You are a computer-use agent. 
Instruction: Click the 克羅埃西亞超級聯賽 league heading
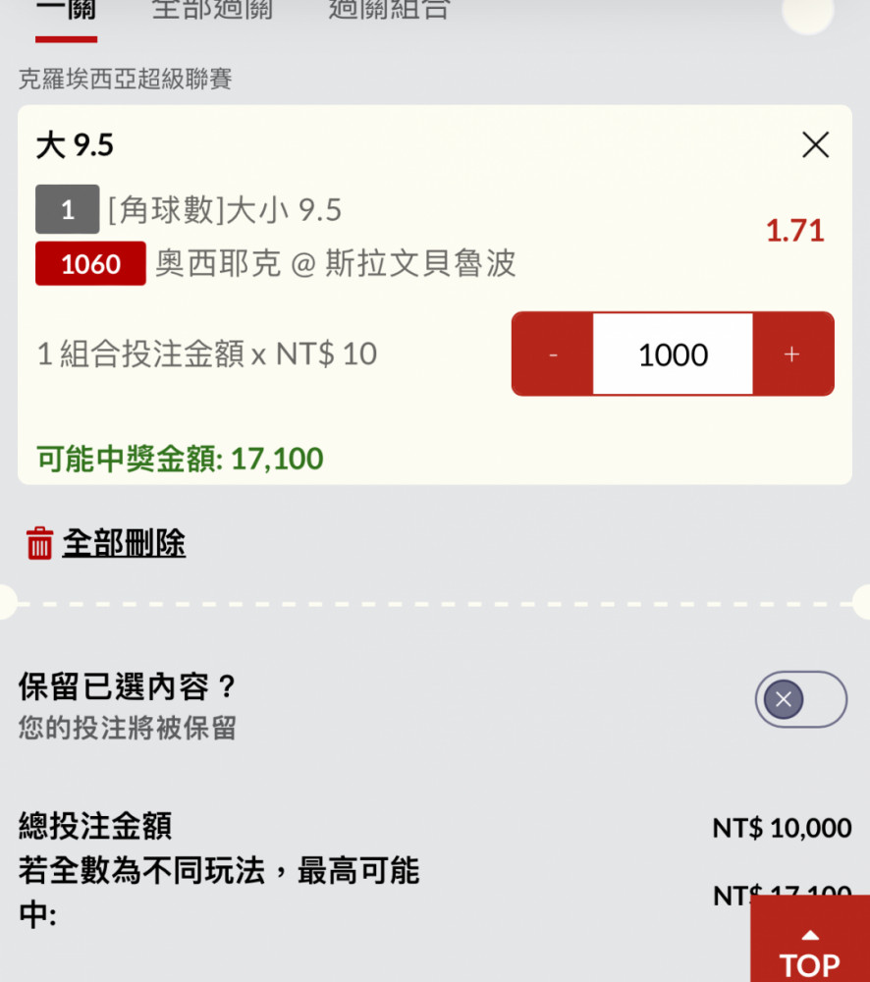126,79
